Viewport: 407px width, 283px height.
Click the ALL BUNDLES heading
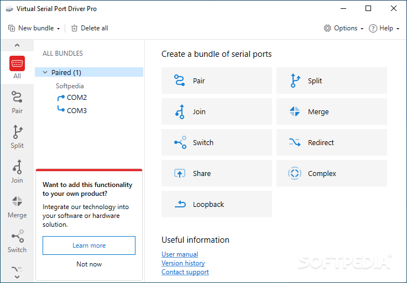[x=62, y=54]
